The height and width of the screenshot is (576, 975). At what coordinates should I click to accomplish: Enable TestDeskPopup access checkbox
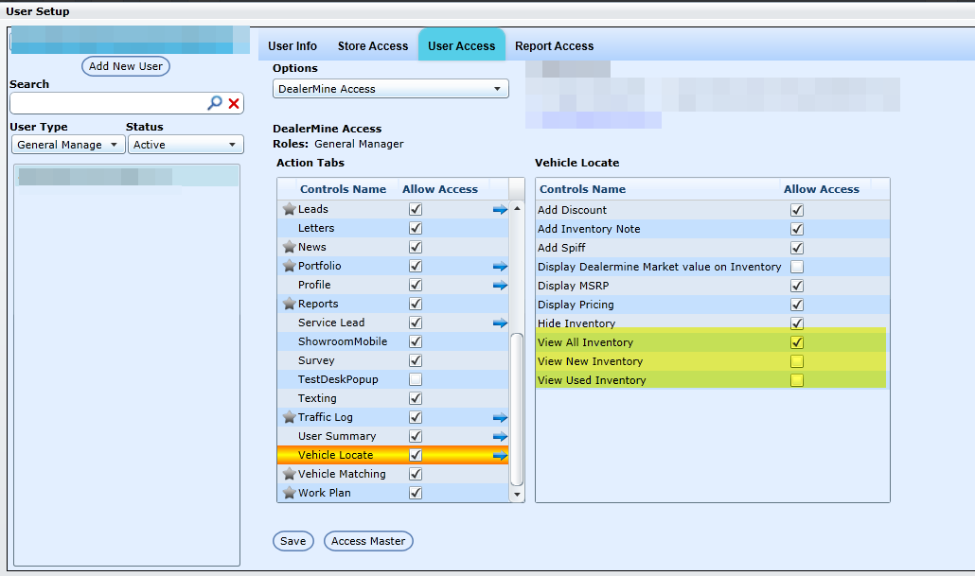(x=416, y=379)
